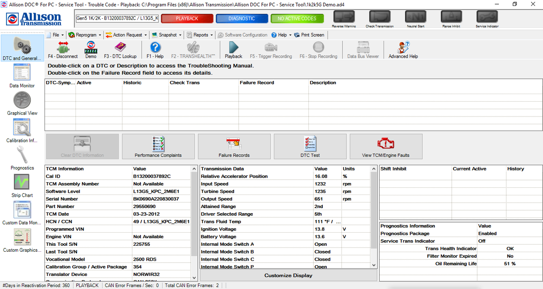Screen dimensions: 543x289
Task: Click the Allison Transmission logo
Action: pyautogui.click(x=34, y=19)
